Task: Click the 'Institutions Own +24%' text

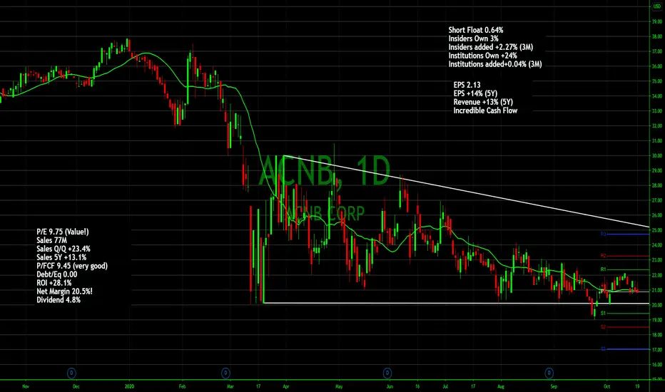Action: (x=482, y=56)
